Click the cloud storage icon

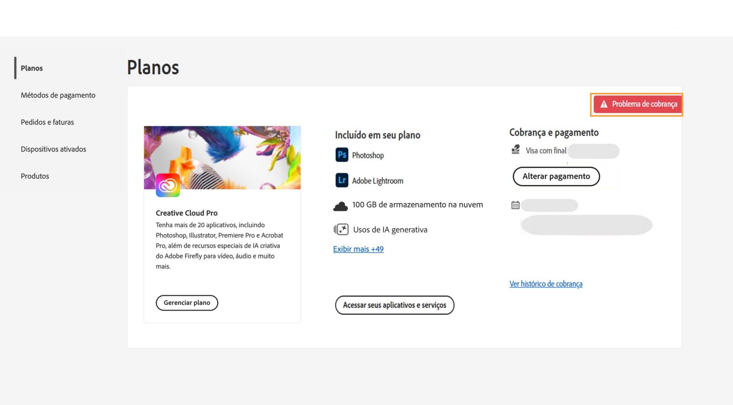coord(340,206)
